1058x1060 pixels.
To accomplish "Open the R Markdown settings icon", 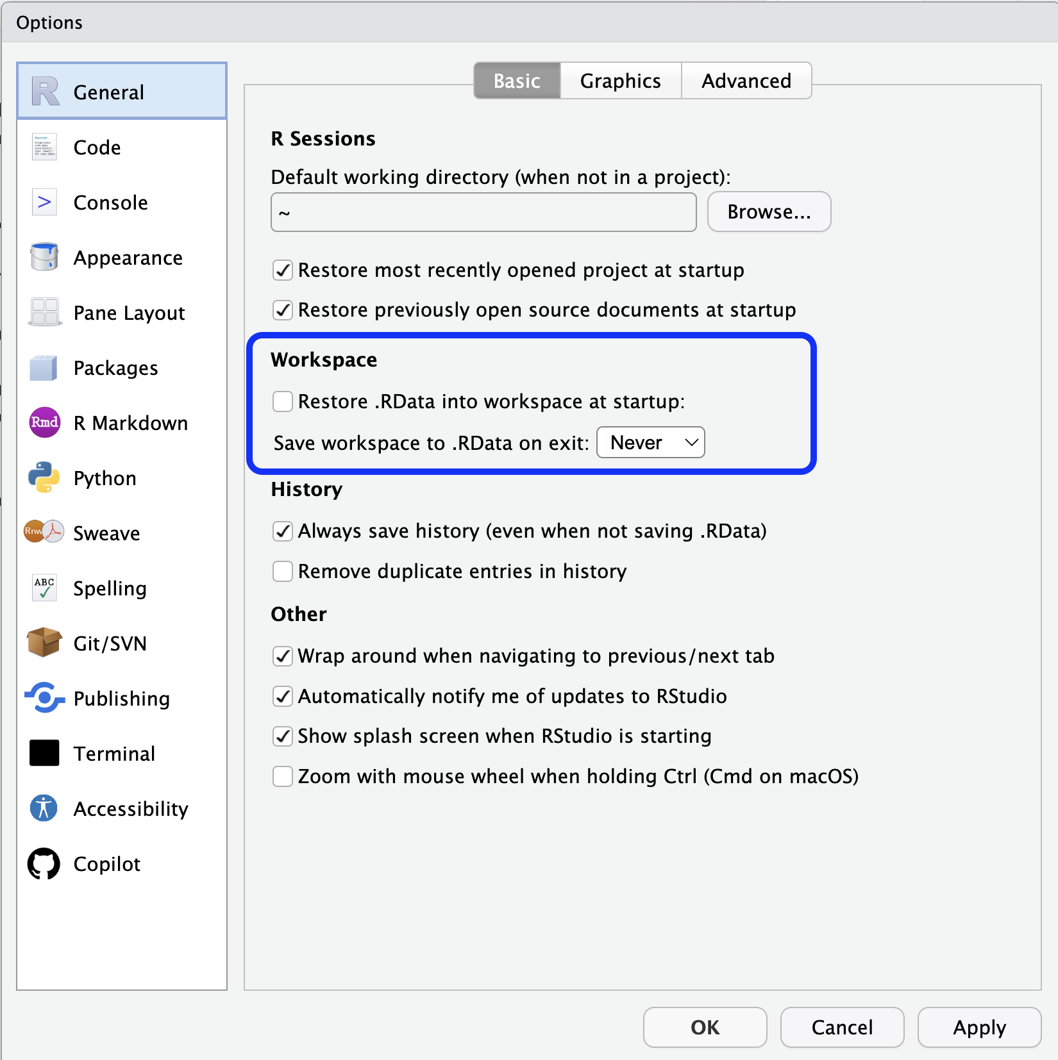I will tap(44, 422).
